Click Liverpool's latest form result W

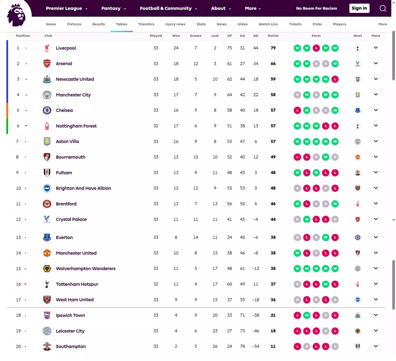335,48
